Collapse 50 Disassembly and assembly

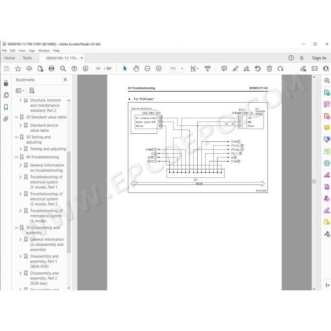click(16, 228)
